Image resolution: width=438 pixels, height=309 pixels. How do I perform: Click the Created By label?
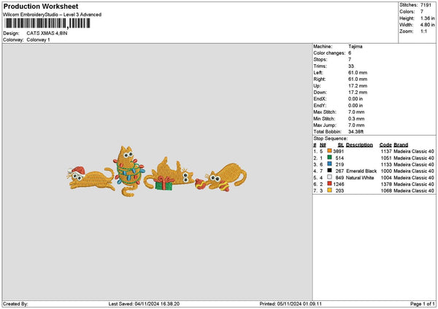[15, 304]
